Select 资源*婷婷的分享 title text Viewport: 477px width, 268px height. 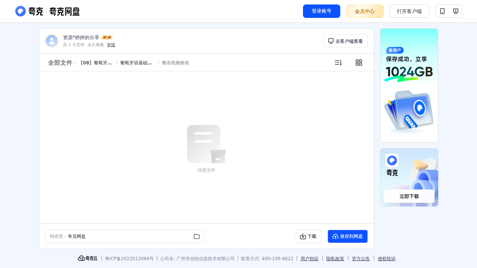[81, 38]
